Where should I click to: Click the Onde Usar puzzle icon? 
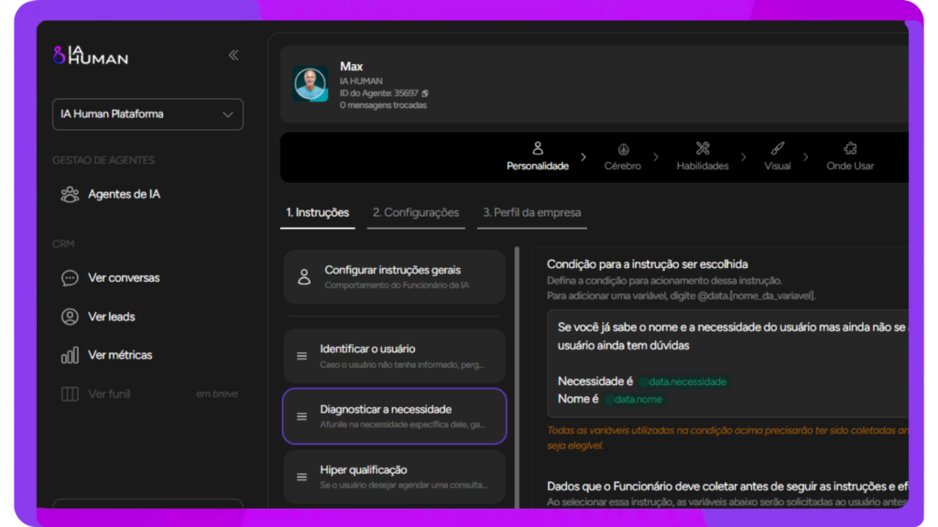coord(850,148)
